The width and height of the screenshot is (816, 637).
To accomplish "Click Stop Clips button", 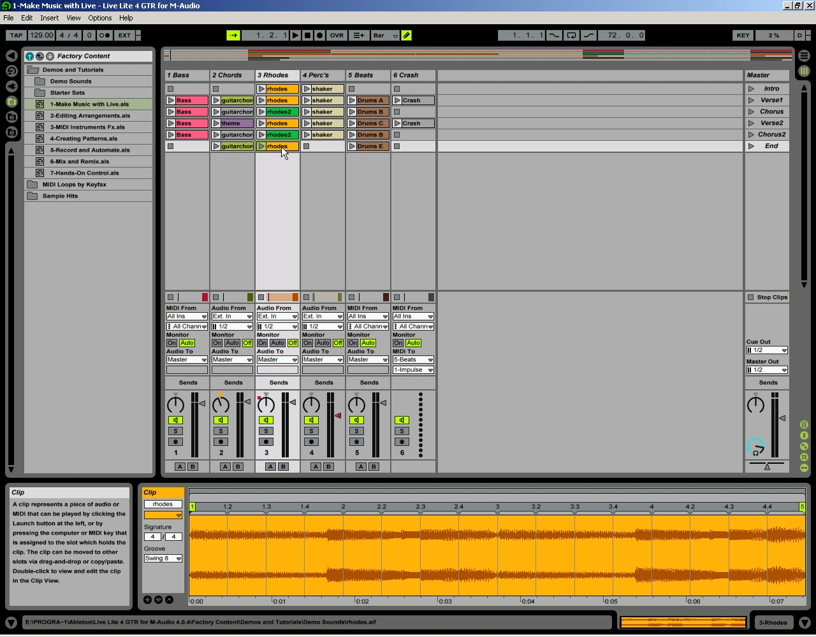I will 768,297.
